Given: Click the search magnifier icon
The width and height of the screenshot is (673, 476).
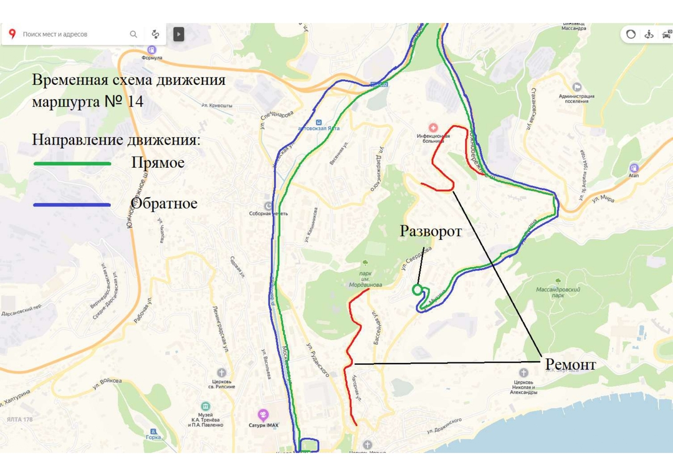Looking at the screenshot, I should [x=133, y=34].
